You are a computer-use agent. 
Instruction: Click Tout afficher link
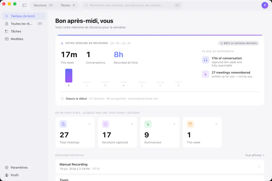[x=255, y=155]
